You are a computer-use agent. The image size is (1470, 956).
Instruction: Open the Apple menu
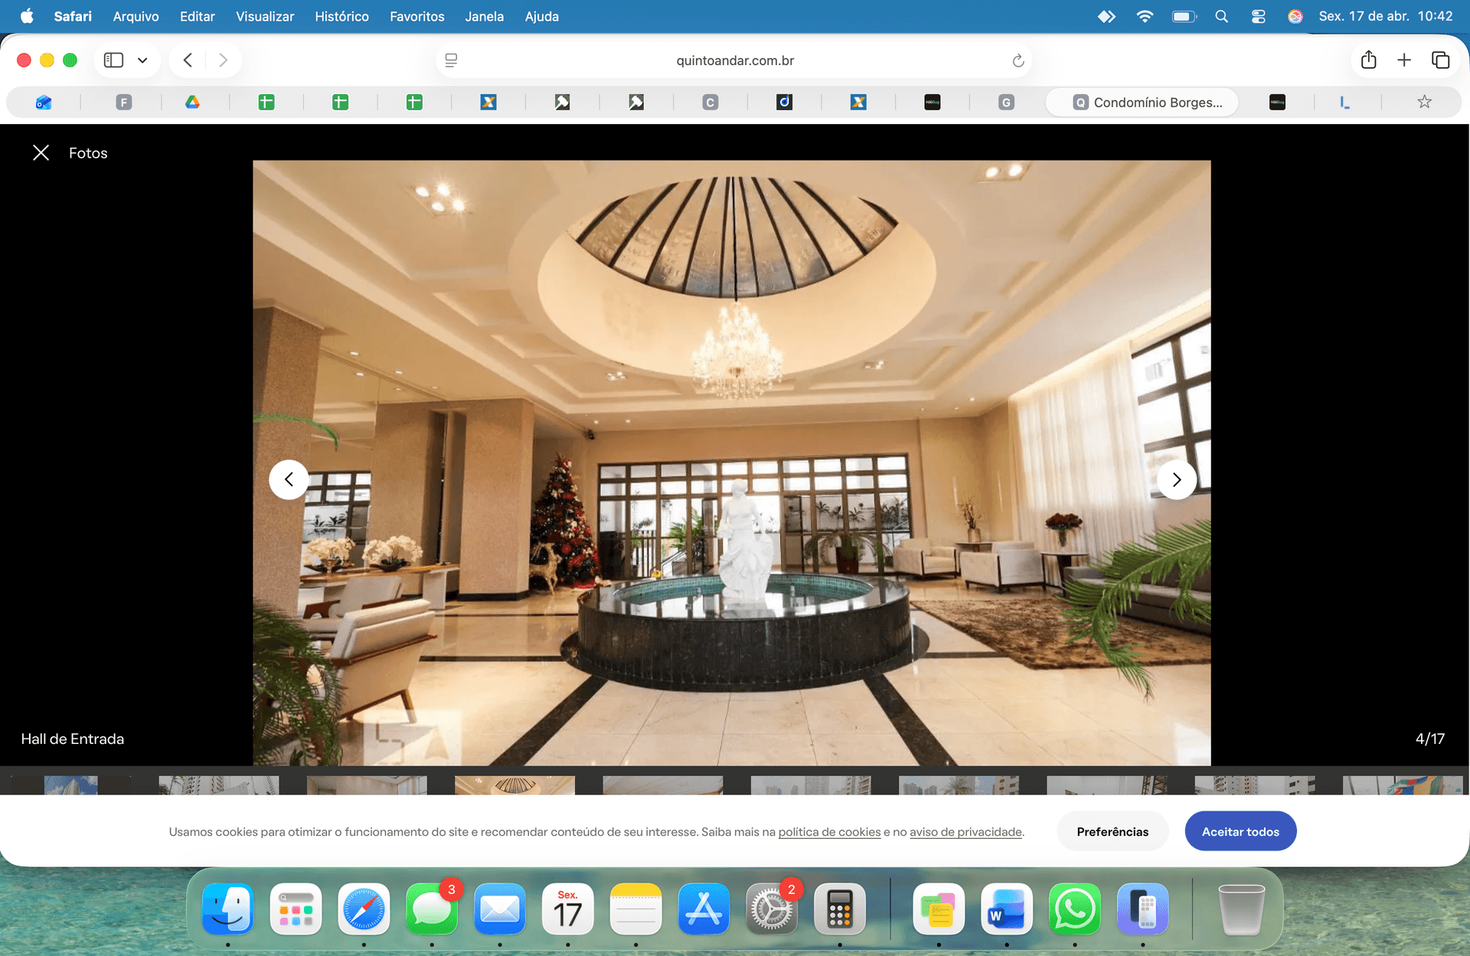pyautogui.click(x=27, y=16)
